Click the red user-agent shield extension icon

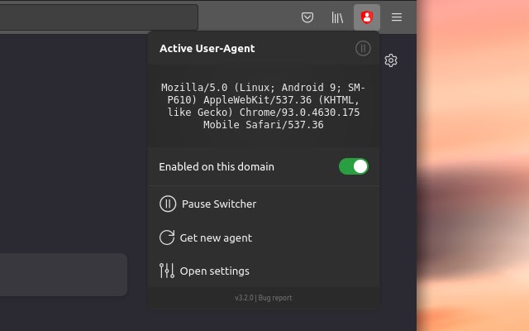click(x=367, y=17)
